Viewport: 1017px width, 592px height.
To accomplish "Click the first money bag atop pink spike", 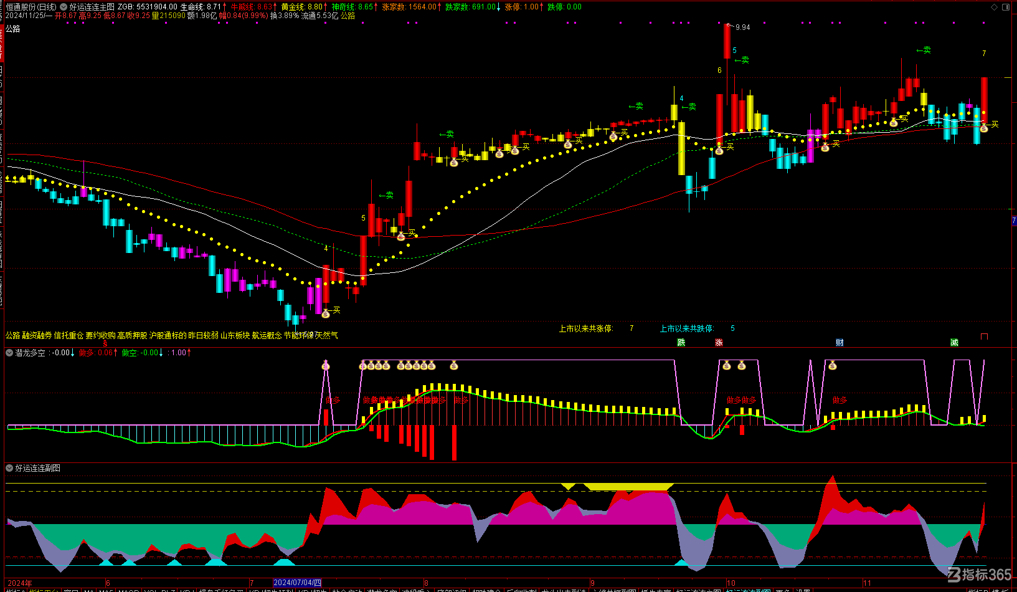I will [326, 366].
